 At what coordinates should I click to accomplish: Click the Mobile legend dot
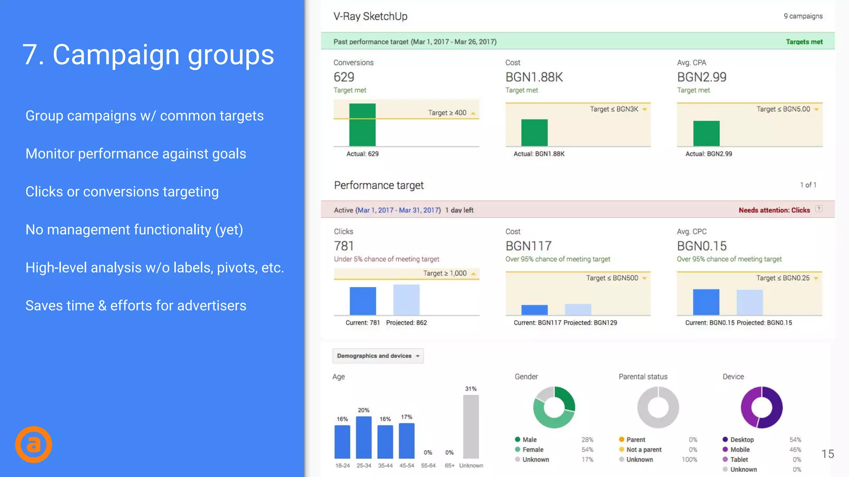[x=725, y=449]
